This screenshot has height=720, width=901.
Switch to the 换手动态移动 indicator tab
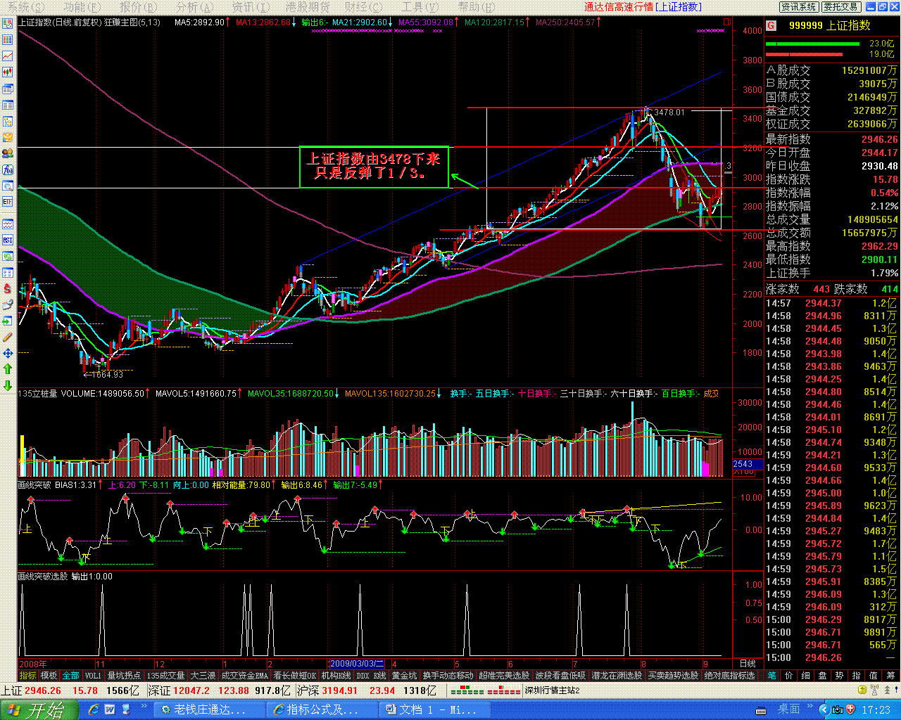coord(448,676)
